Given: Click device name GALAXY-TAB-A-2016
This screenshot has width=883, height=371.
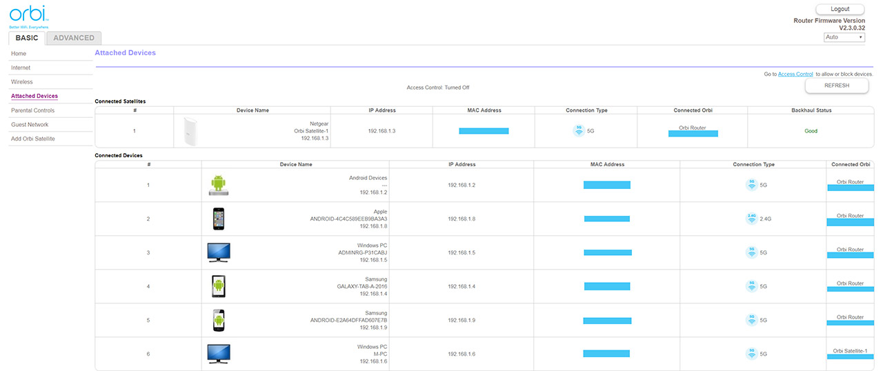Looking at the screenshot, I should tap(362, 286).
